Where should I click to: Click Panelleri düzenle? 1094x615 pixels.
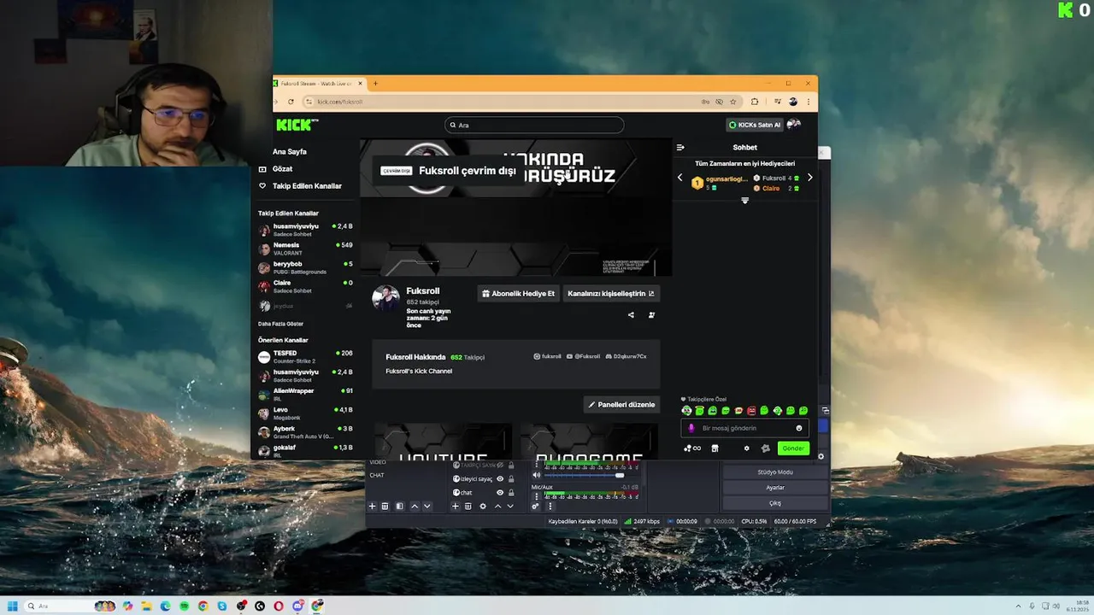click(x=621, y=405)
